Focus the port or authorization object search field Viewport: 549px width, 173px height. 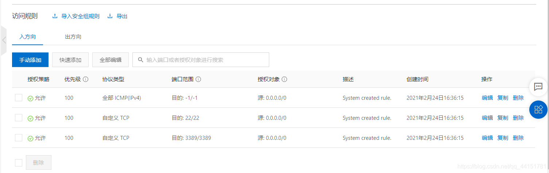[x=201, y=60]
